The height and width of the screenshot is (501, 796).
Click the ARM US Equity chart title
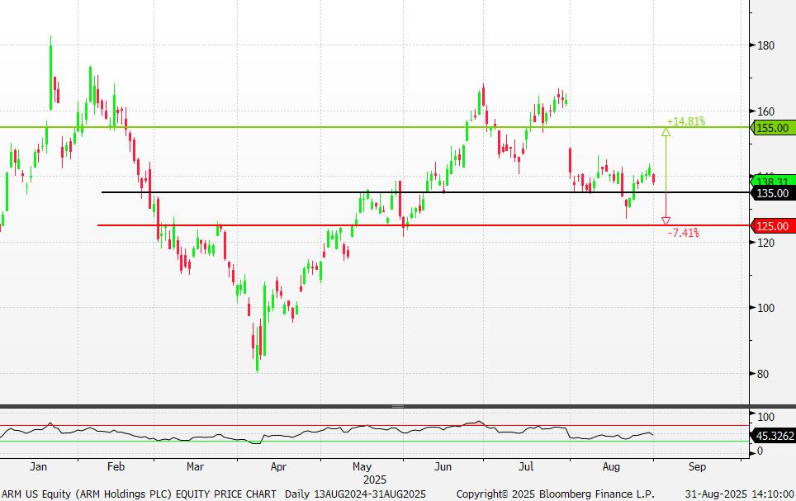point(139,494)
